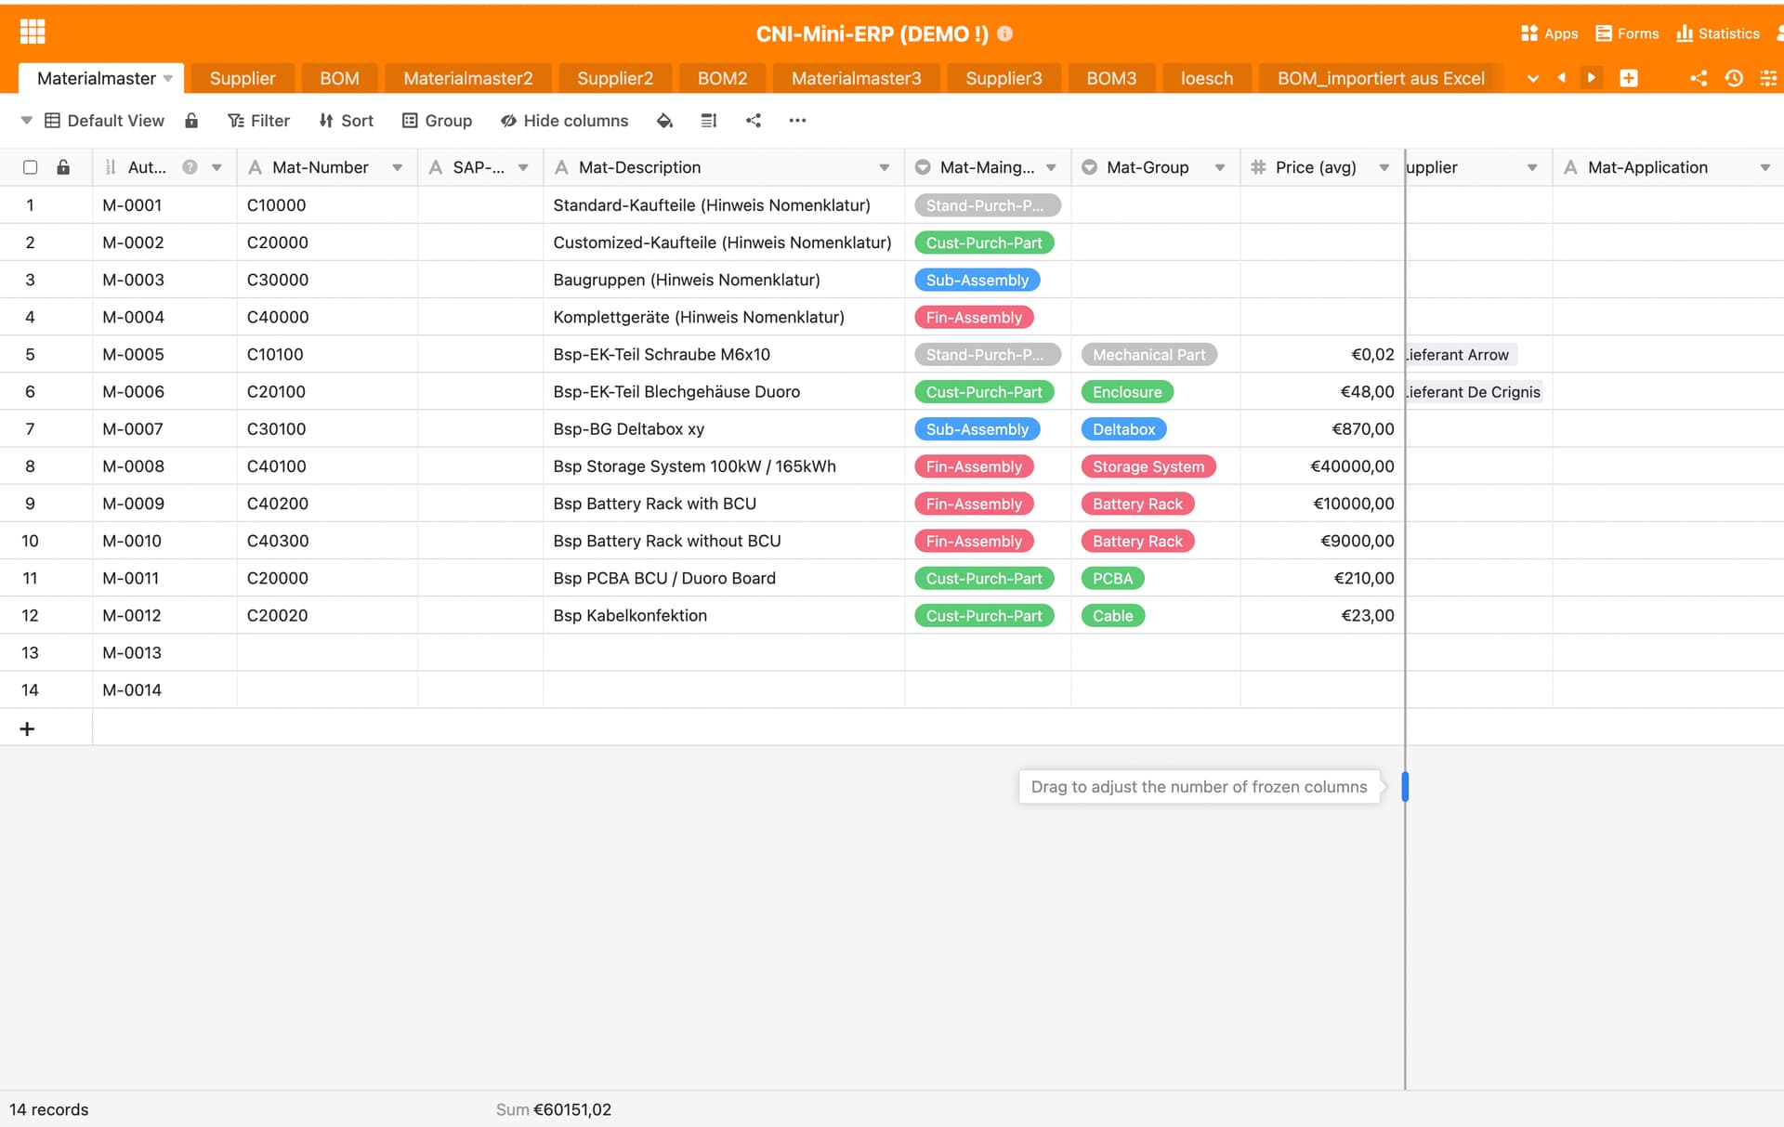
Task: Open the BOM_importiert aus Excel tab
Action: point(1380,78)
